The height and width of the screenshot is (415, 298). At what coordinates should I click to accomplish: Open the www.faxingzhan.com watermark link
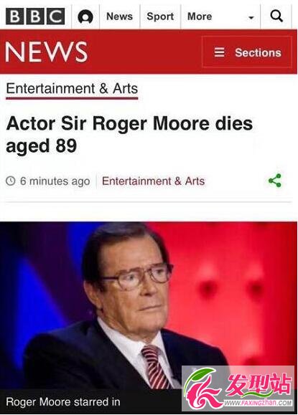tap(258, 403)
